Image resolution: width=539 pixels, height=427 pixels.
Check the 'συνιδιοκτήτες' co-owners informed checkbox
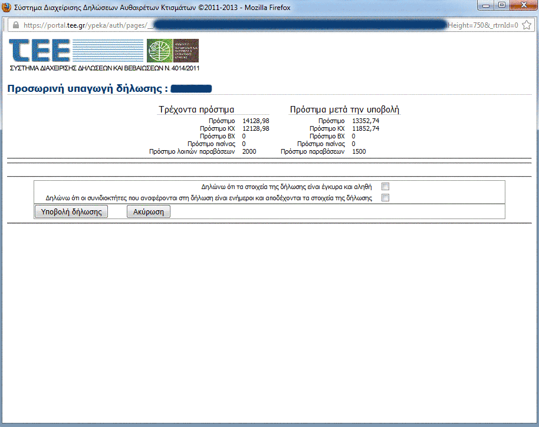386,198
